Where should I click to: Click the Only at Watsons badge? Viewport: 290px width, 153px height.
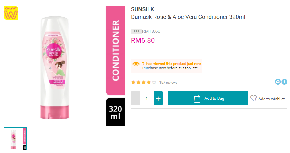[11, 13]
